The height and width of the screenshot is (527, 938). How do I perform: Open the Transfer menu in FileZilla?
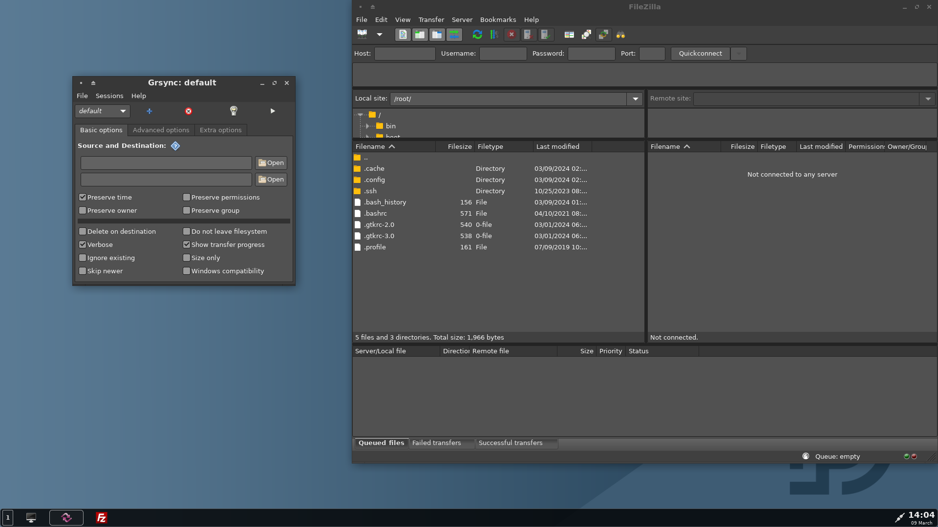431,20
